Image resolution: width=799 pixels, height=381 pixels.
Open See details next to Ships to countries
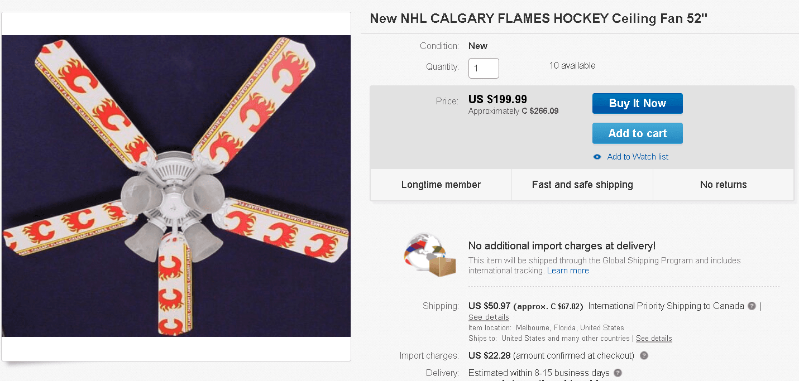click(654, 339)
